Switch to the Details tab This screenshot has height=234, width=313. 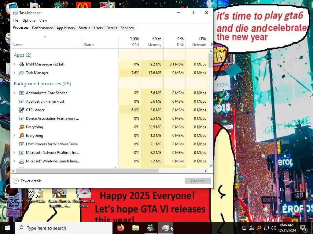tap(112, 28)
